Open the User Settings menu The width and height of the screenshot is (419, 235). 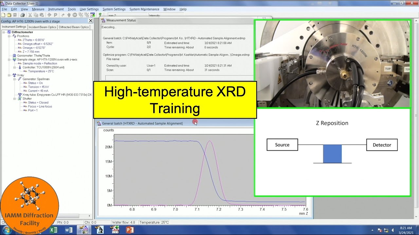[x=89, y=9]
